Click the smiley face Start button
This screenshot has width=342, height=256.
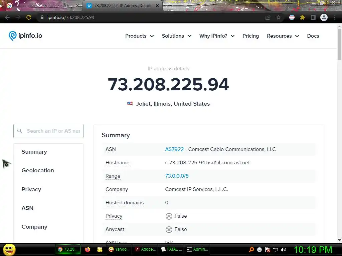[x=9, y=249]
